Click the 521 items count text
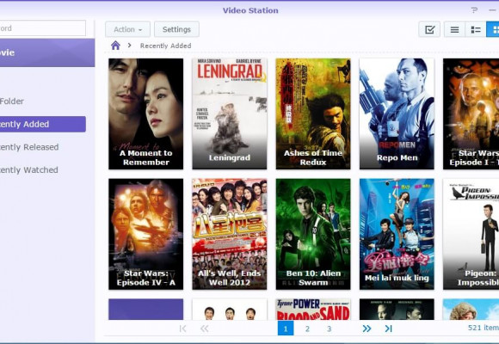 (484, 328)
